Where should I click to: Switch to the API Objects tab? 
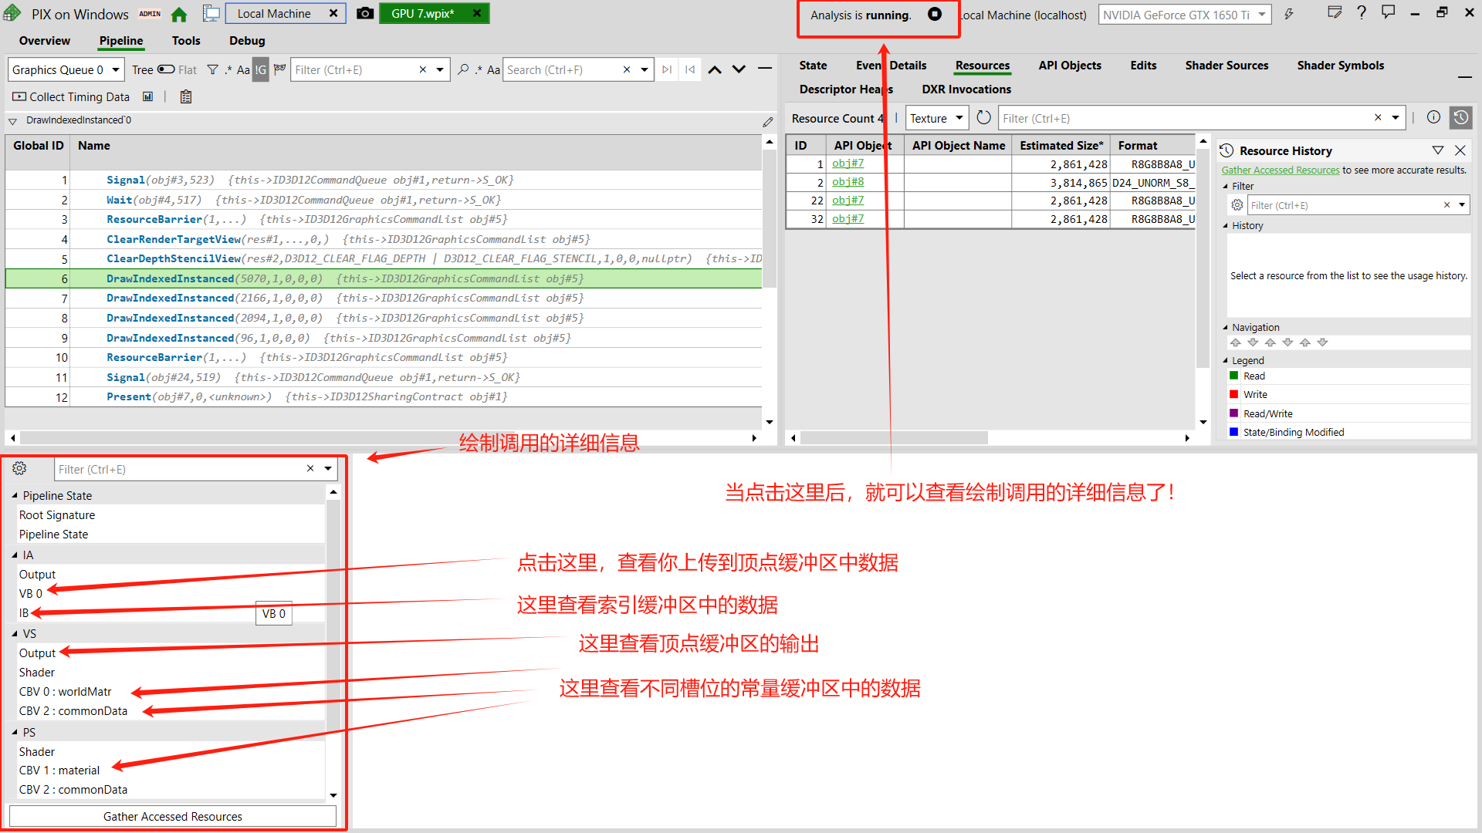1069,66
